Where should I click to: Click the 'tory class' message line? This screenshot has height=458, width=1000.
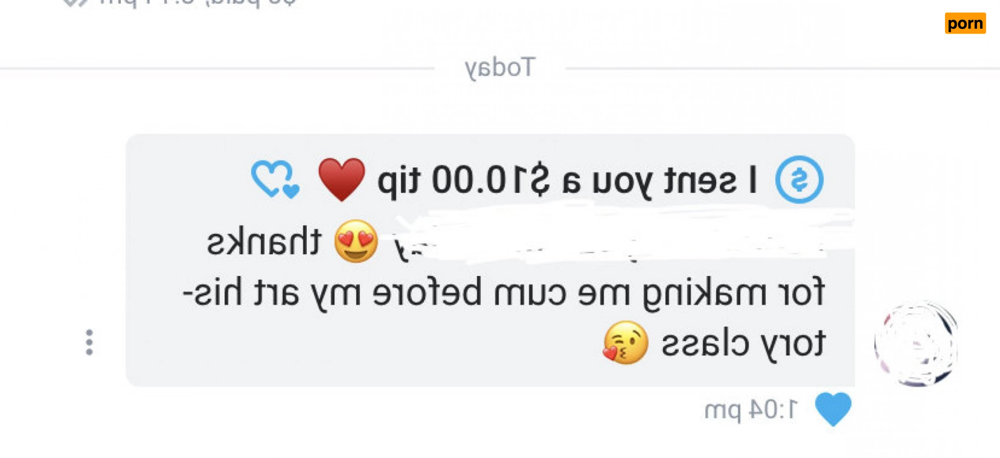[743, 344]
